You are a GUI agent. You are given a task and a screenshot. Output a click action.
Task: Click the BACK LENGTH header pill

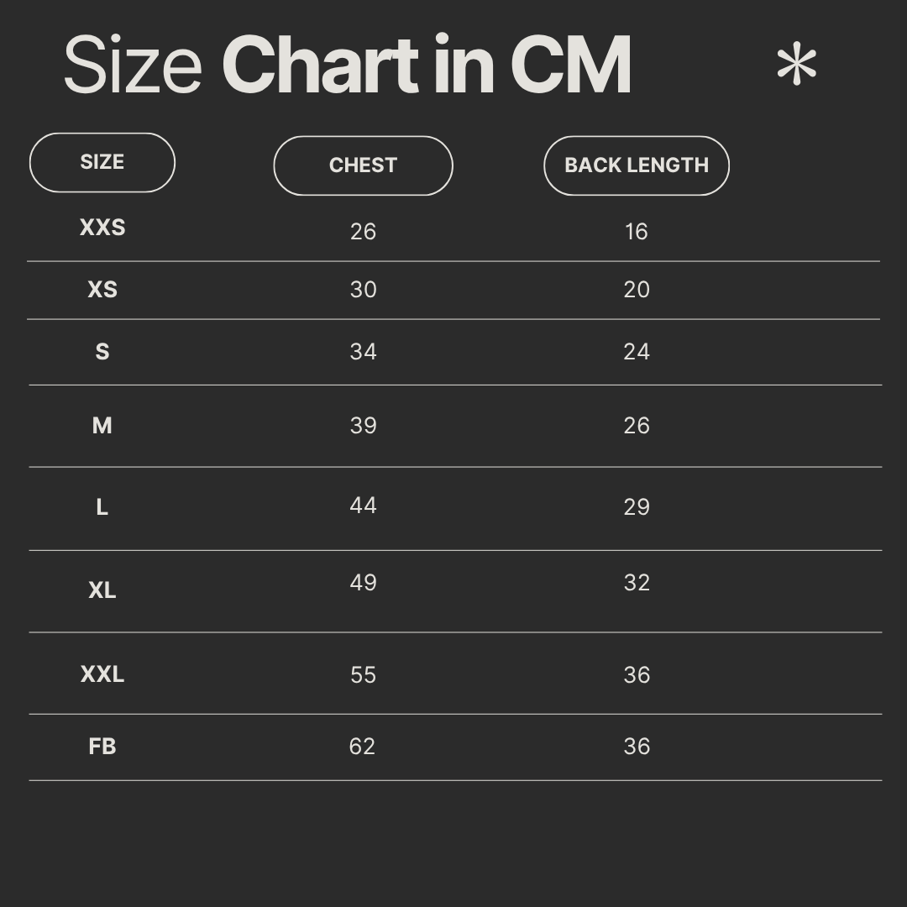point(636,165)
